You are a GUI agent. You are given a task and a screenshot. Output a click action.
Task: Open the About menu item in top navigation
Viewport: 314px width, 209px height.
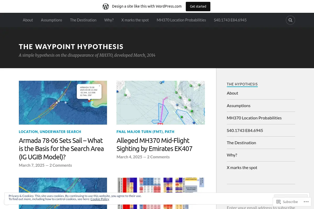point(28,20)
